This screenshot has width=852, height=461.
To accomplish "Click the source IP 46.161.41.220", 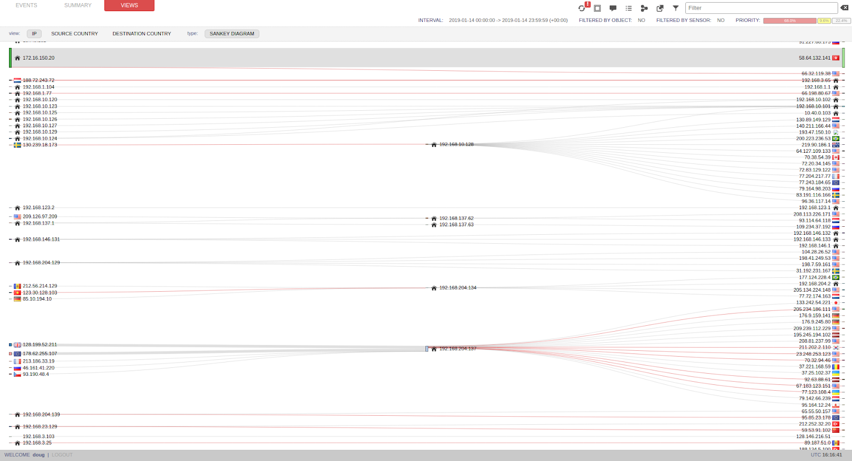I will coord(38,368).
